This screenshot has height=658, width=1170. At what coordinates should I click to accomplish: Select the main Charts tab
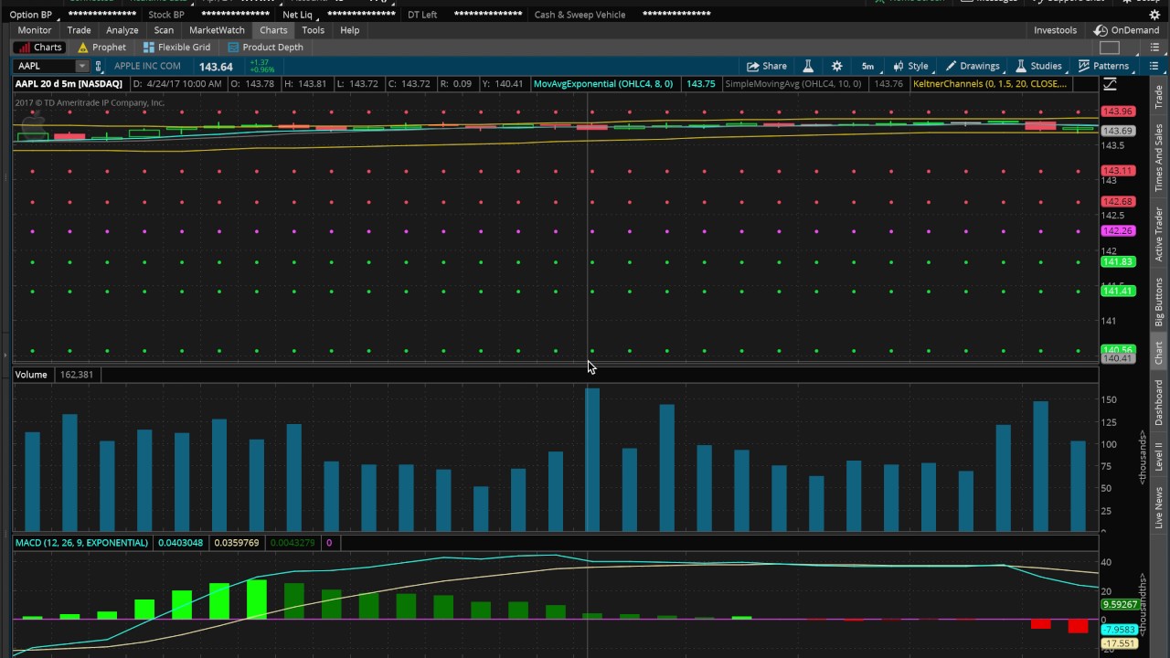273,30
